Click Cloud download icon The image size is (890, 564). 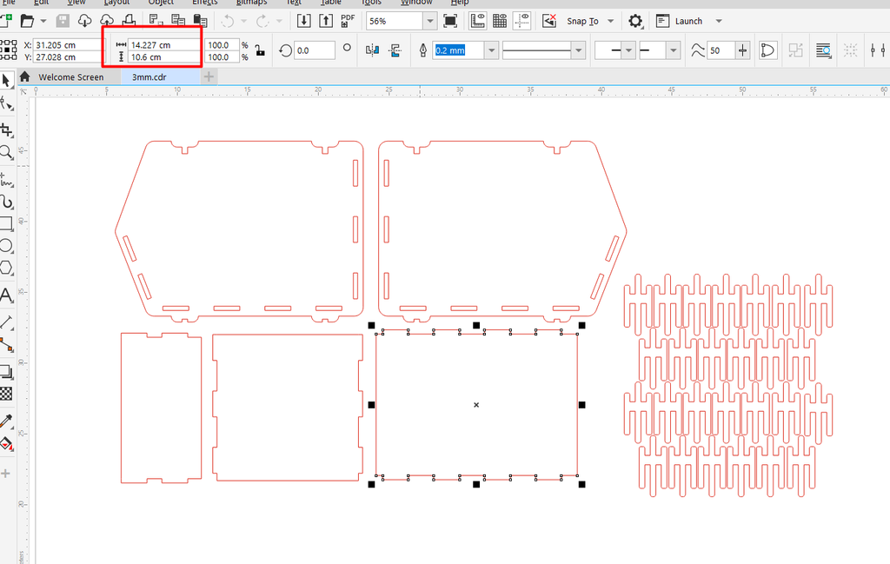pos(84,21)
